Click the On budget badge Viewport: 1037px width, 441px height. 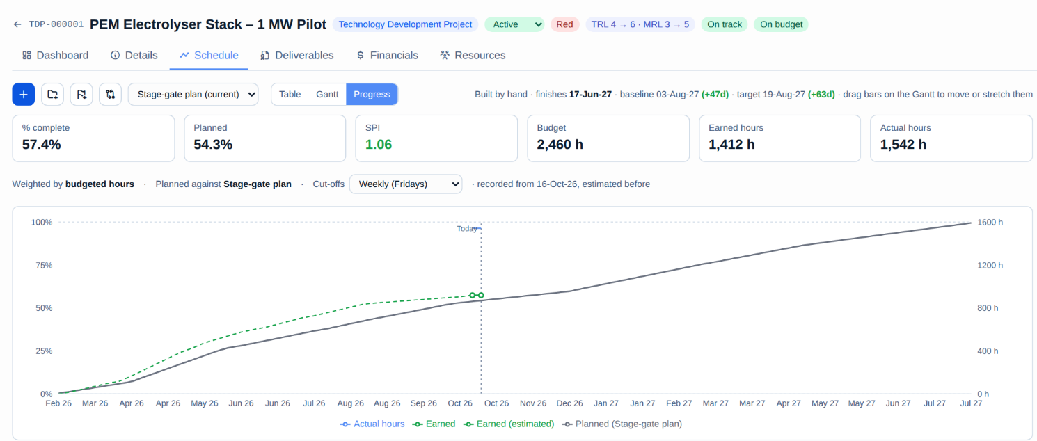[x=781, y=24]
